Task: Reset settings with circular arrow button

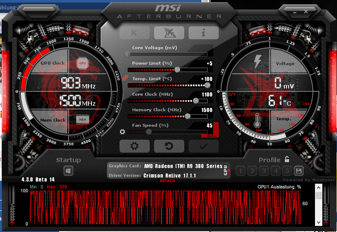Action: click(169, 146)
